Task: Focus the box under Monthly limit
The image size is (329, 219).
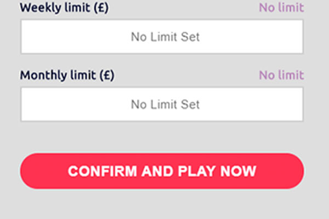Action: [162, 104]
